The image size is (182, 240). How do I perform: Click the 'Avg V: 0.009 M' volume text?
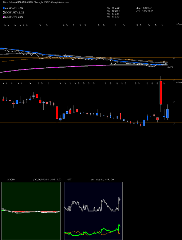(x=144, y=8)
